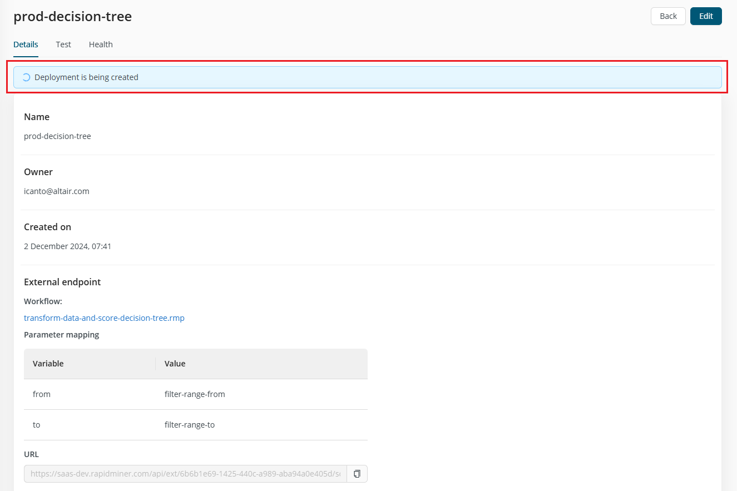The height and width of the screenshot is (491, 737).
Task: Open the Edit deployment button
Action: tap(706, 16)
